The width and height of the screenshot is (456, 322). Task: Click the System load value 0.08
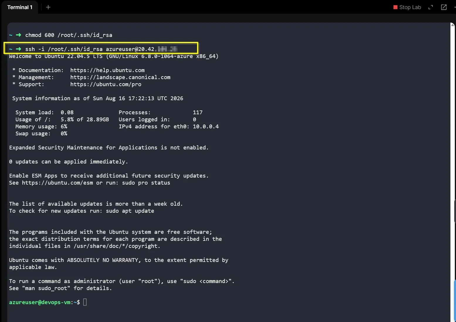click(67, 113)
